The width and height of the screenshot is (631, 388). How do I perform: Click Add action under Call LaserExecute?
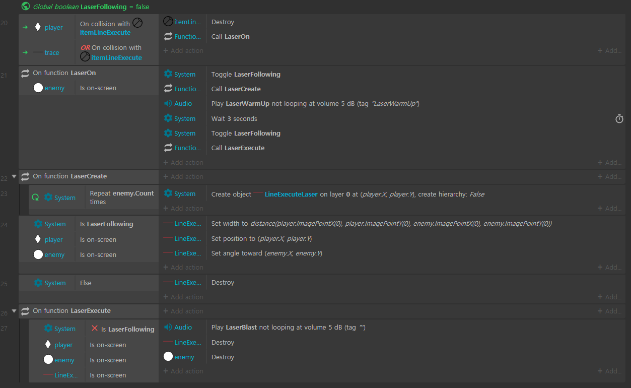click(x=183, y=162)
